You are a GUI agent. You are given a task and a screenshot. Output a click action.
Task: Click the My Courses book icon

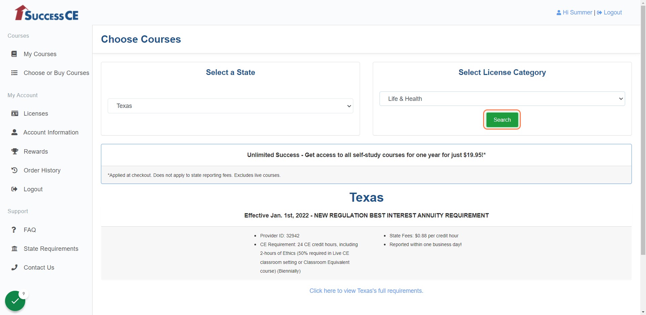tap(14, 54)
